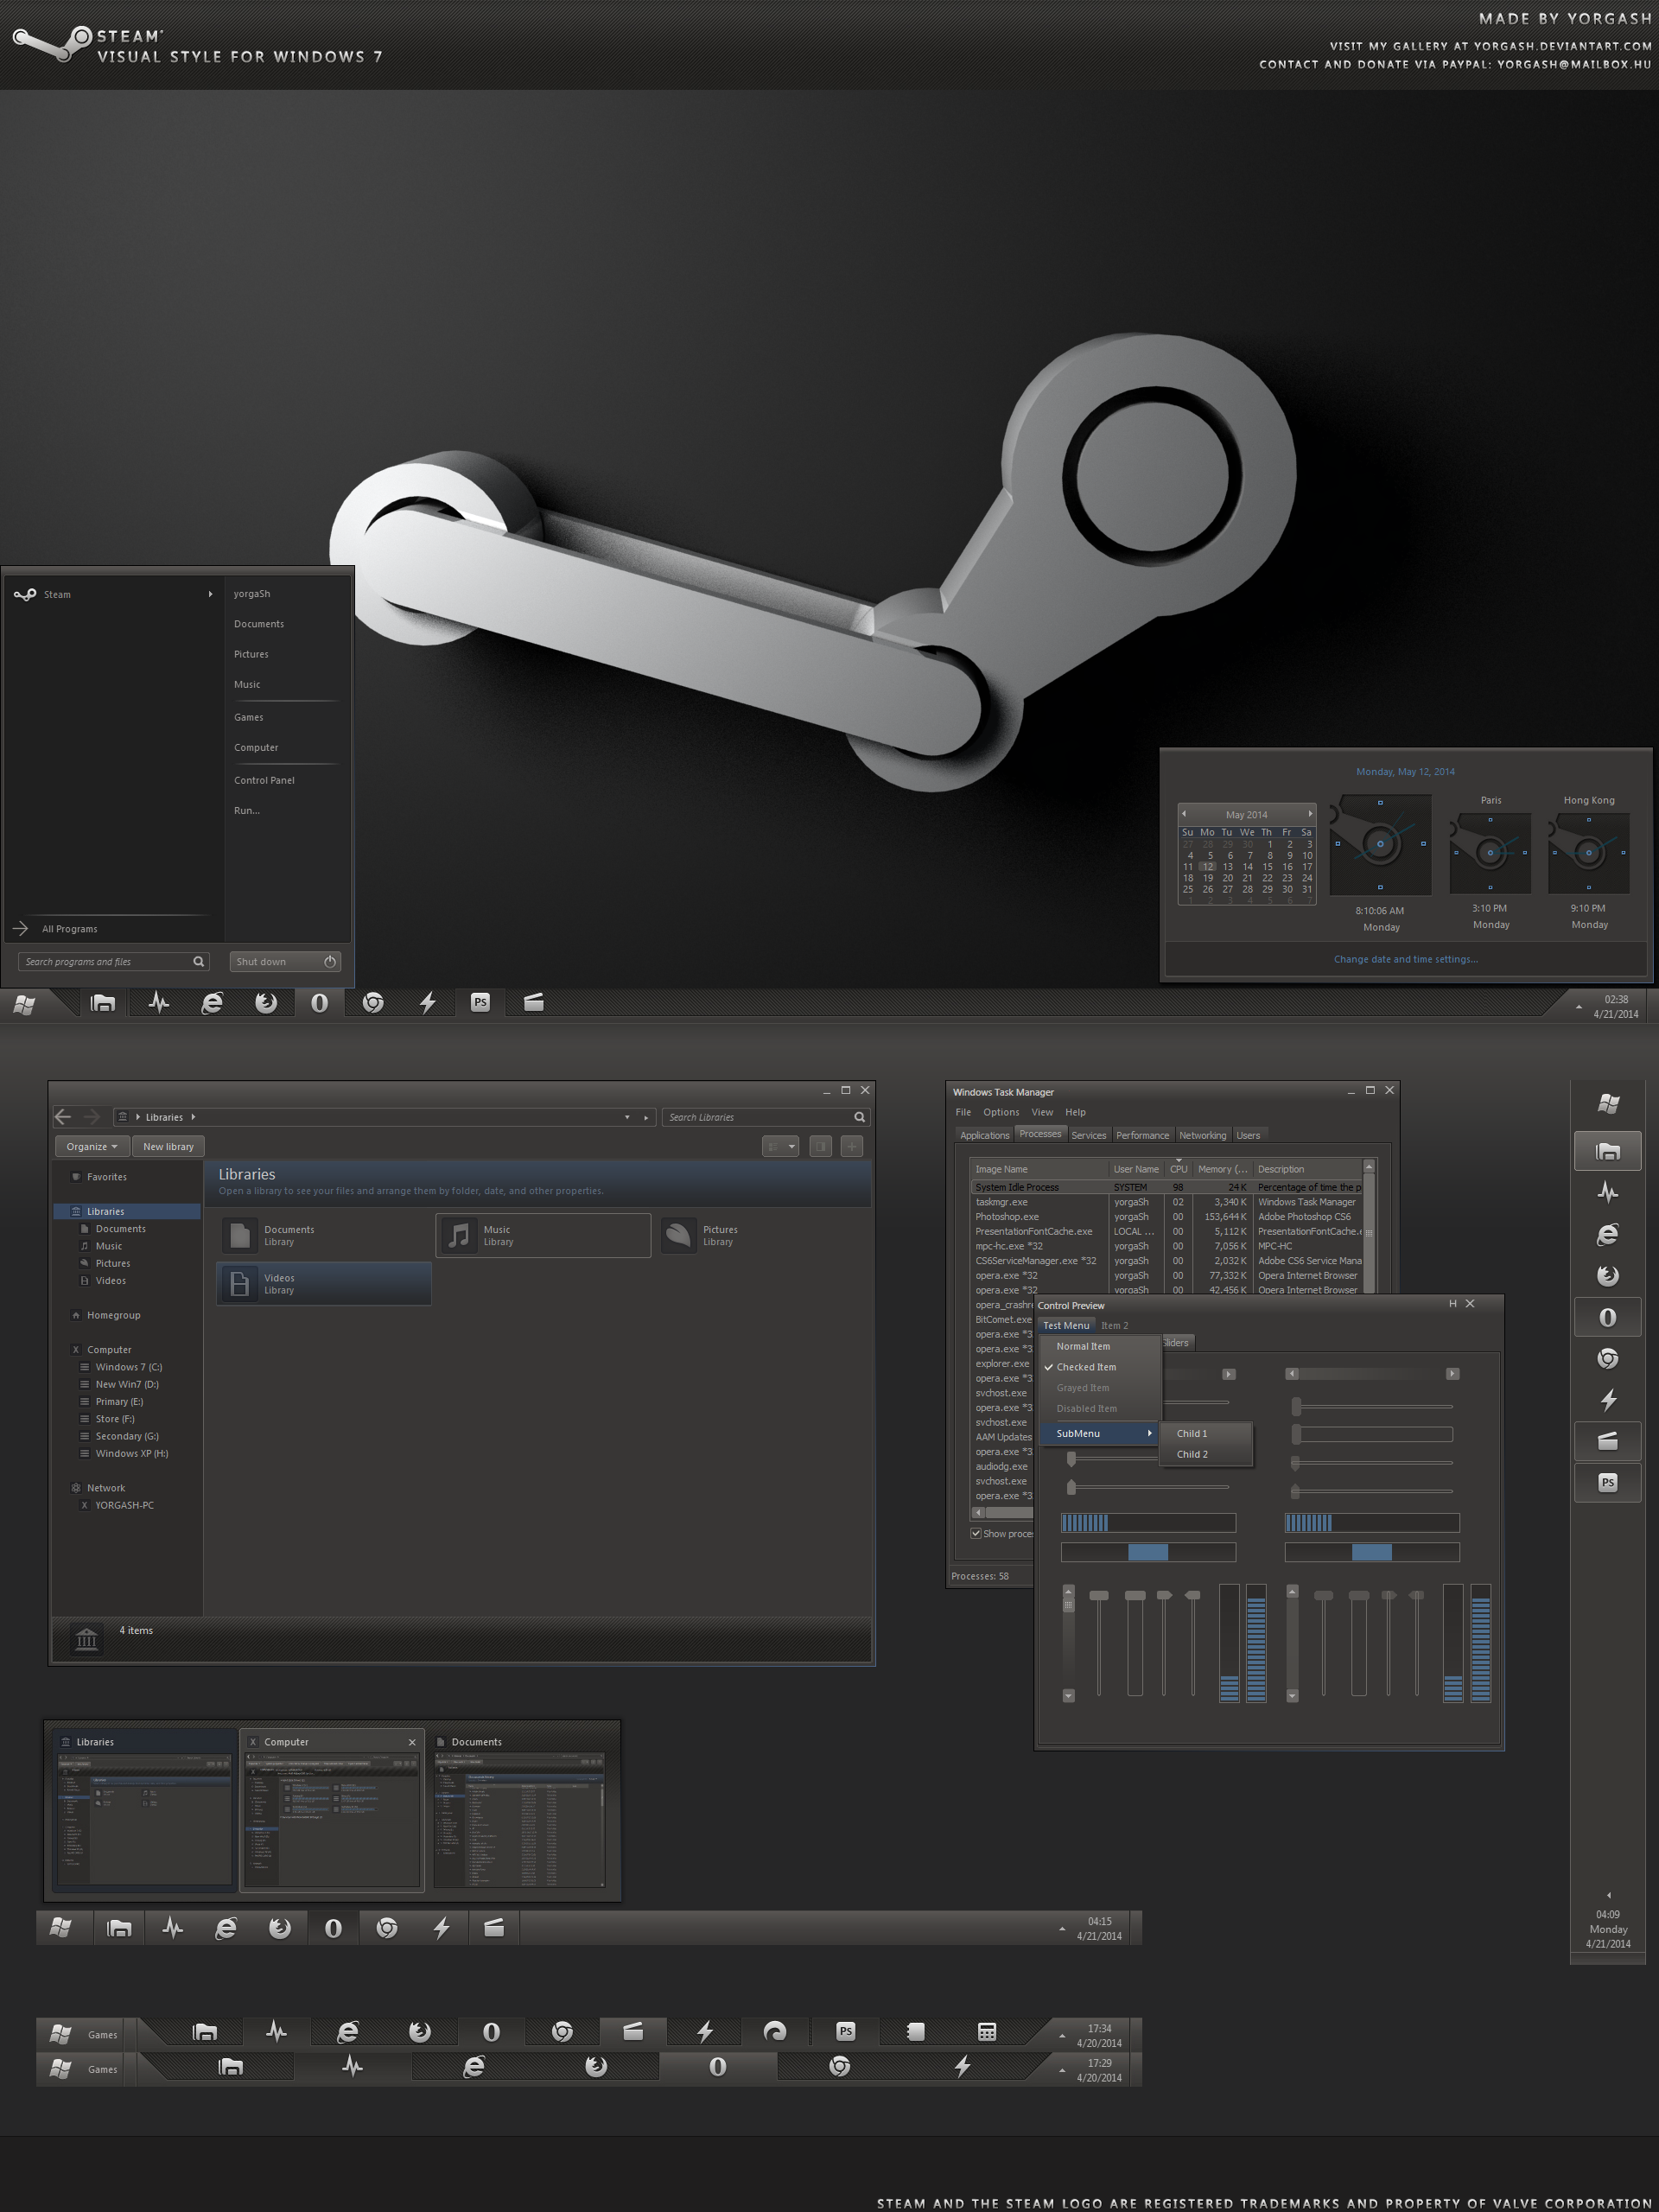Screen dimensions: 1659x2212
Task: Switch to Applications tab in Task Manager
Action: click(x=985, y=1135)
